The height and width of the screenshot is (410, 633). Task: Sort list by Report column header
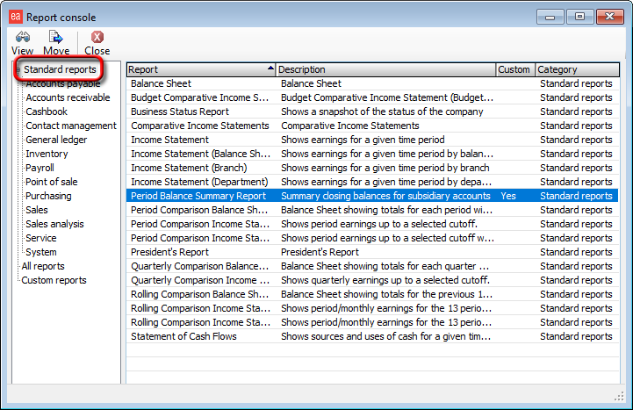(x=201, y=69)
